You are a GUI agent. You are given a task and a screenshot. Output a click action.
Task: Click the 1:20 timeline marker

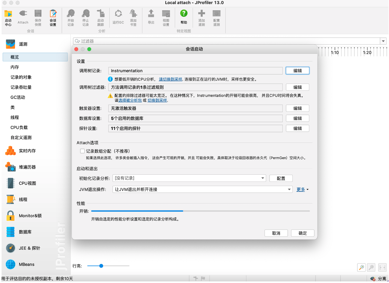pyautogui.click(x=367, y=53)
